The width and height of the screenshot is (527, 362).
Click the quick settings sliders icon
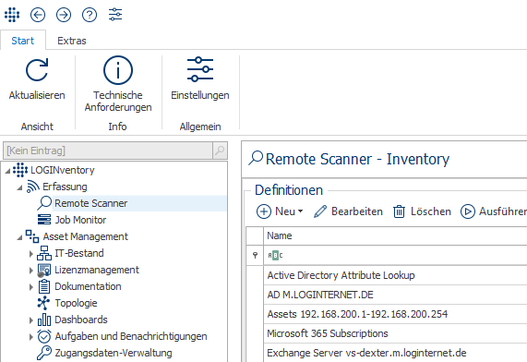[x=115, y=15]
